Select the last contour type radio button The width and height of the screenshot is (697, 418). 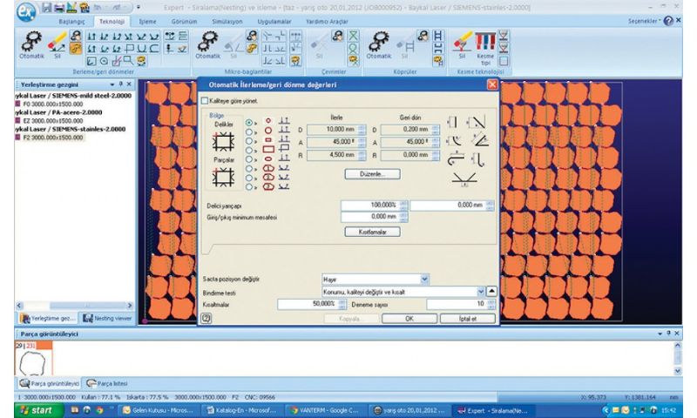coord(251,185)
